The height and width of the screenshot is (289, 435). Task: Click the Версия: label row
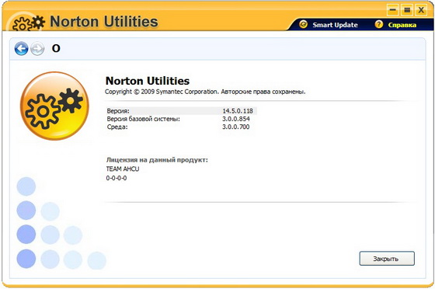pos(182,111)
